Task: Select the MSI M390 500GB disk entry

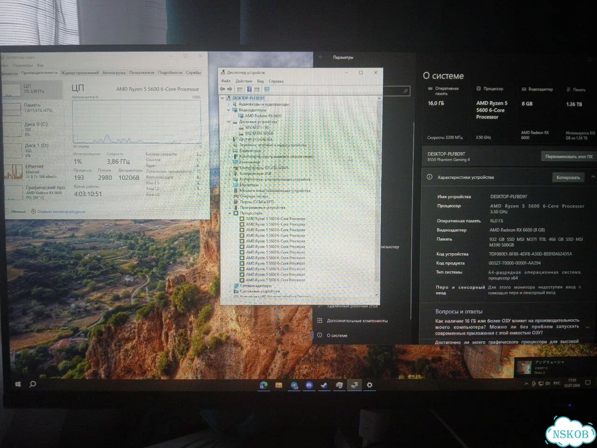Action: [259, 133]
